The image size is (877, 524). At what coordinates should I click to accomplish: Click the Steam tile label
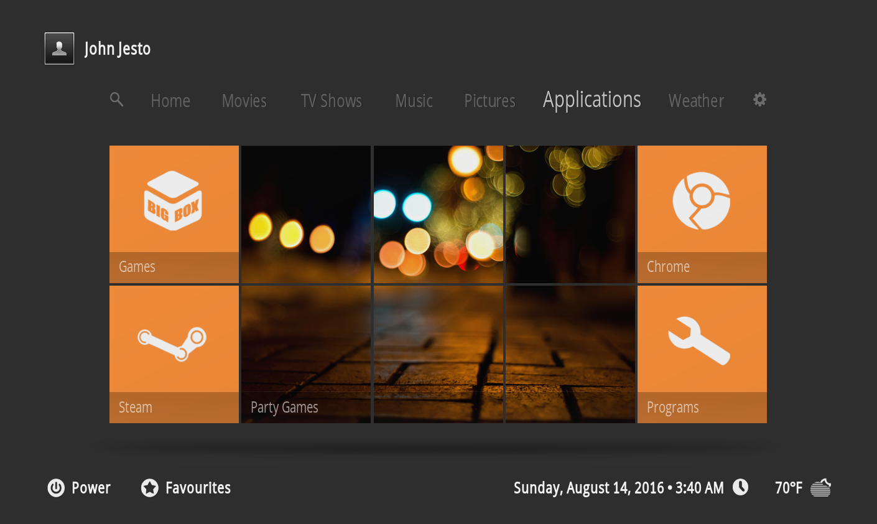coord(135,408)
